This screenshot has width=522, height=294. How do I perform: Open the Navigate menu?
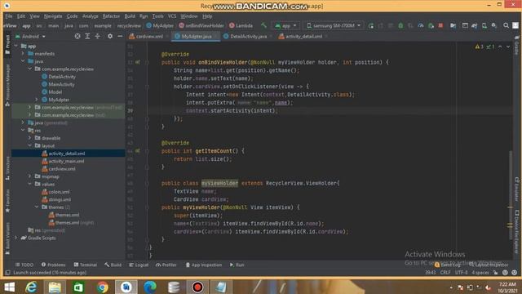pos(53,16)
